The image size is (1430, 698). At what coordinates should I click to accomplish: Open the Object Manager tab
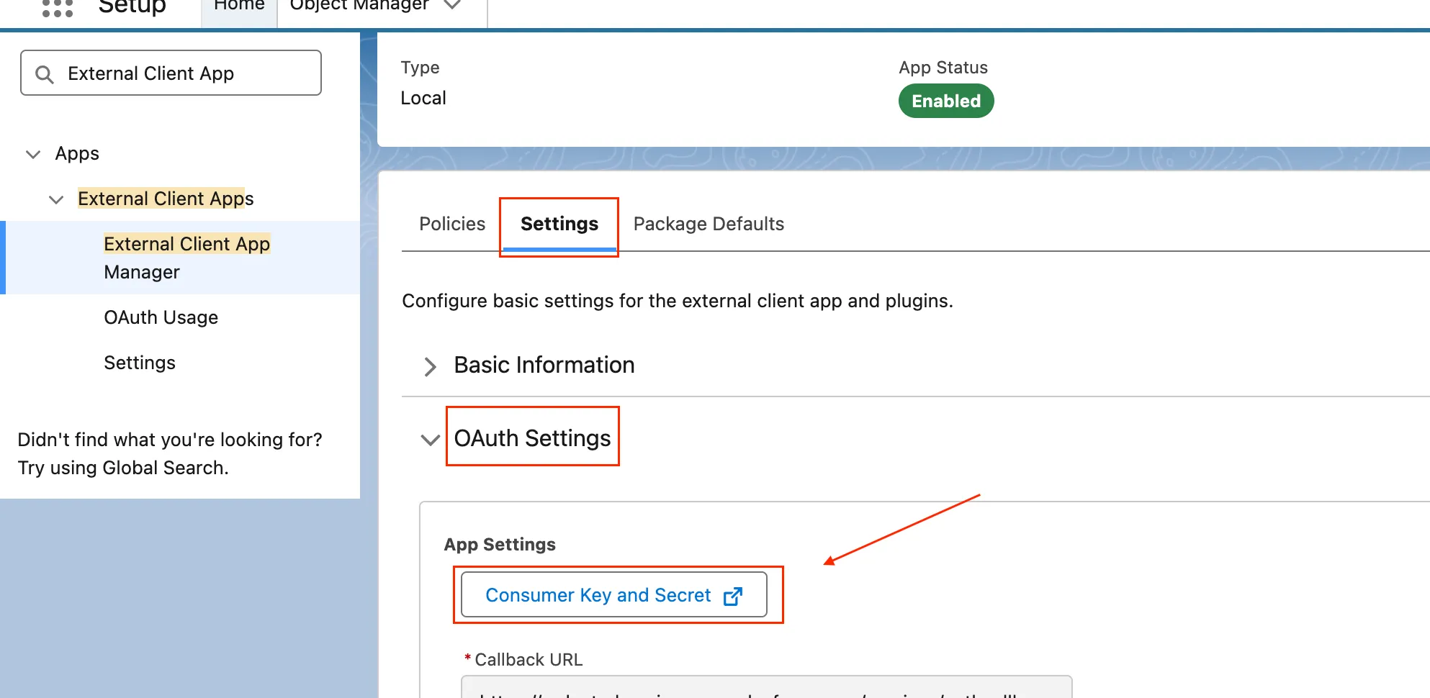tap(359, 7)
